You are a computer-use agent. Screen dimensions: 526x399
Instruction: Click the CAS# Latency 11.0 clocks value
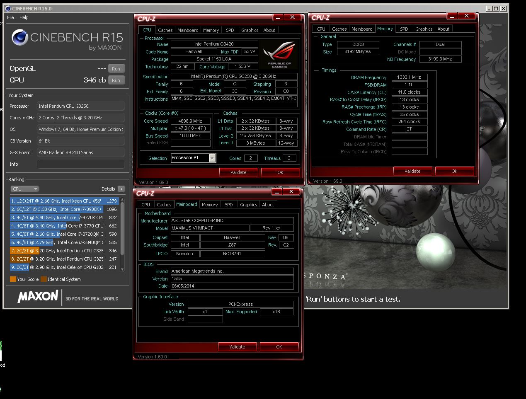click(x=409, y=92)
